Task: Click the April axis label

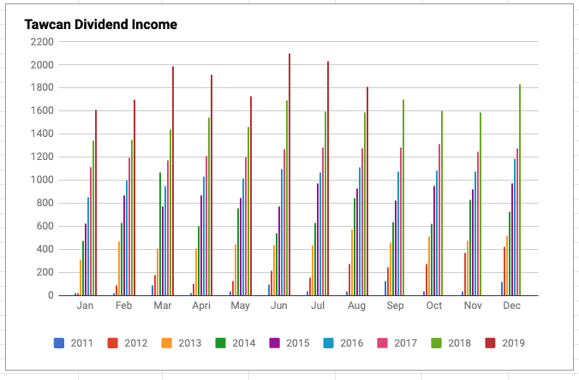Action: coord(201,306)
